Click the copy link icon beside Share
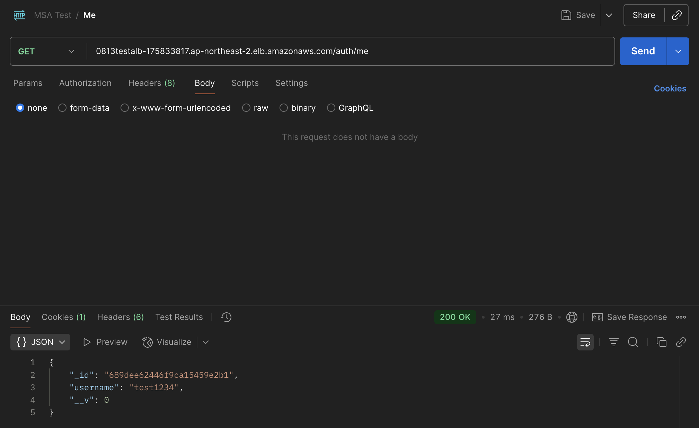 click(676, 15)
